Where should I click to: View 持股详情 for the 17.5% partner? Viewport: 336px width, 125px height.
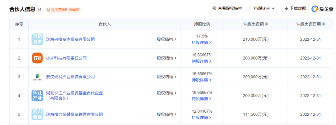pyautogui.click(x=201, y=42)
